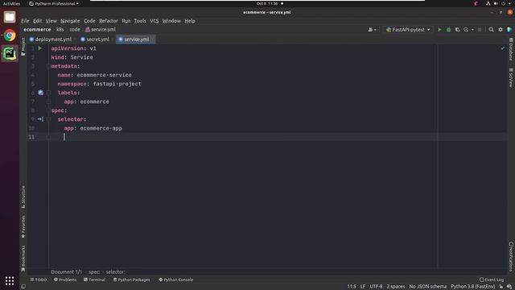Image resolution: width=515 pixels, height=290 pixels.
Task: Open Files from the Ubuntu dock
Action: (x=10, y=17)
